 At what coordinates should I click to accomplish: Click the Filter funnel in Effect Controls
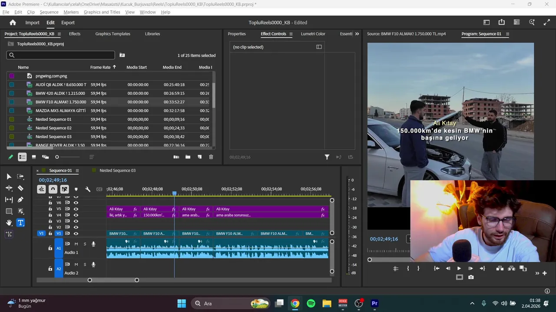click(x=327, y=157)
